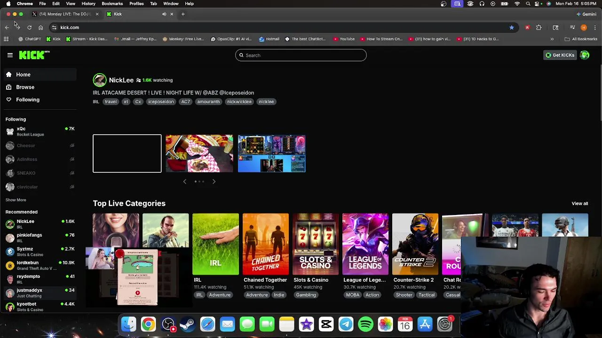Open a new Chrome tab
This screenshot has width=602, height=338.
point(183,14)
